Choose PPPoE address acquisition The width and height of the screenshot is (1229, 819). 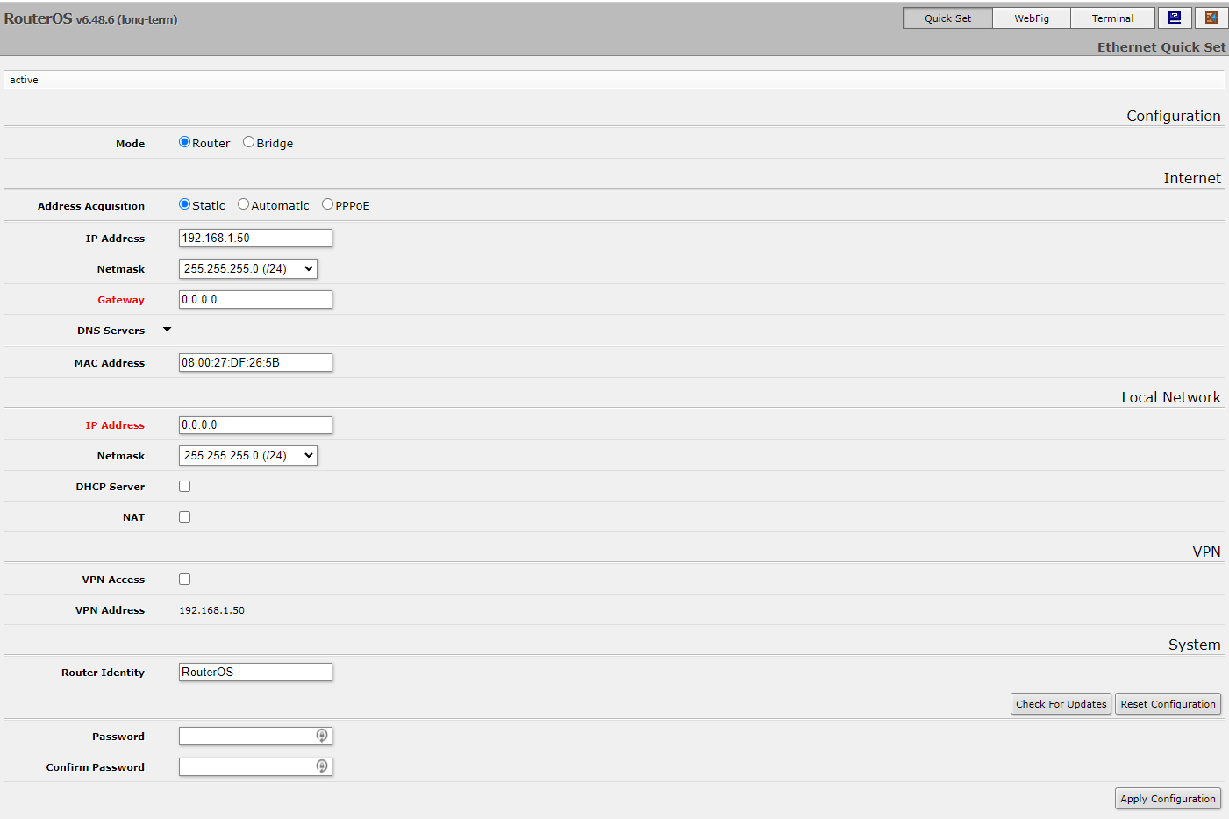tap(326, 203)
